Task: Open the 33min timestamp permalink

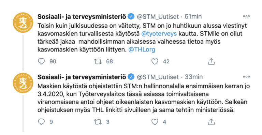Action: (x=194, y=77)
